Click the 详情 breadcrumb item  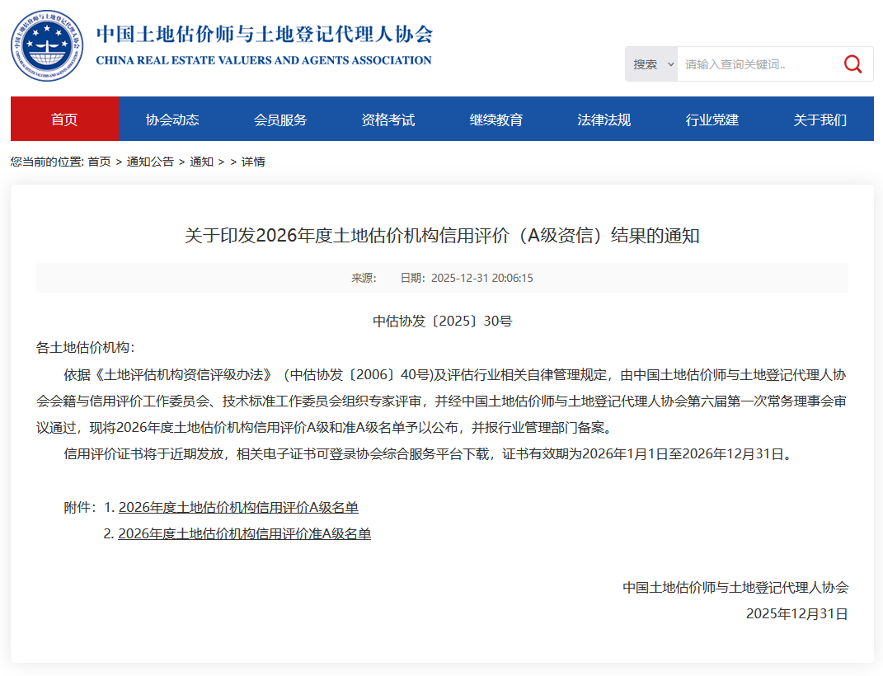click(x=253, y=162)
